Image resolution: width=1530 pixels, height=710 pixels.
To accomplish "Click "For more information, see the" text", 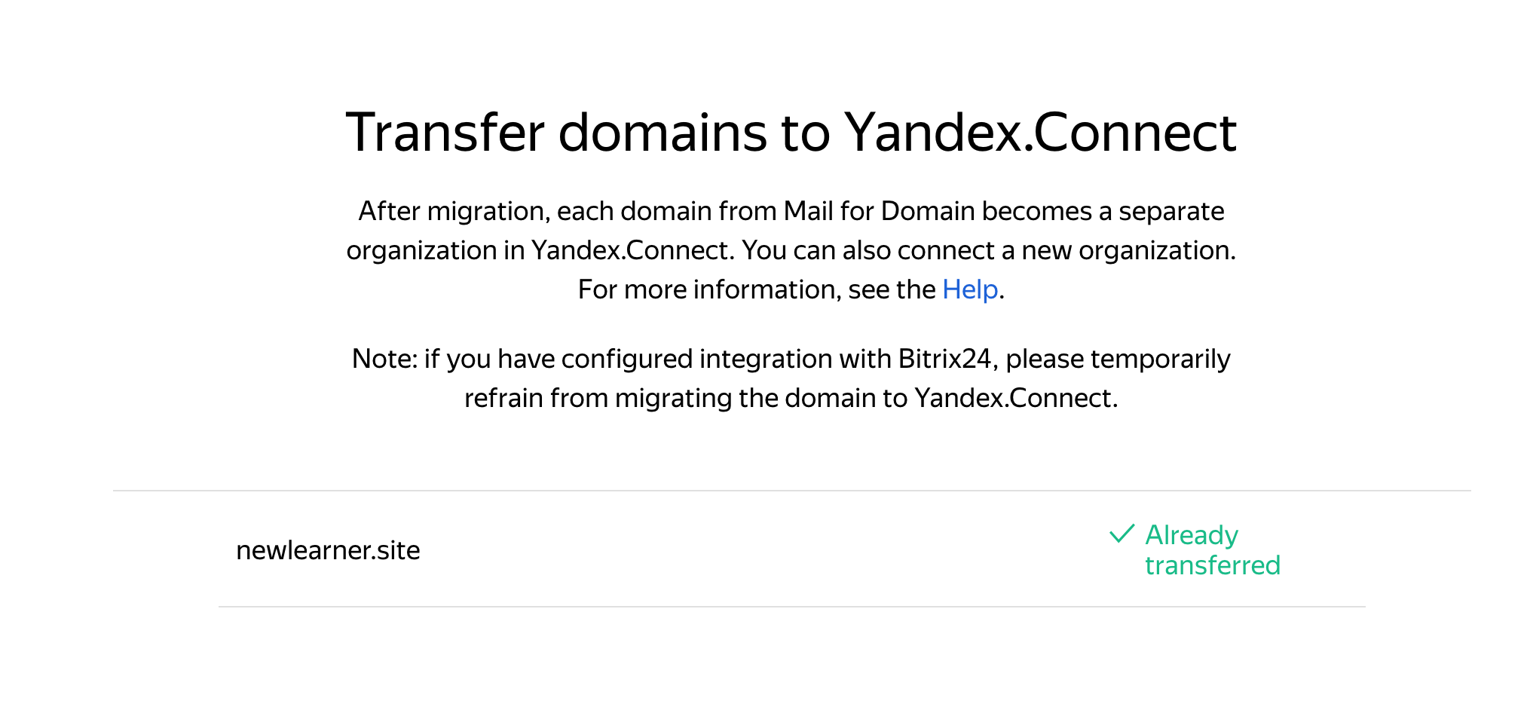I will pyautogui.click(x=757, y=289).
